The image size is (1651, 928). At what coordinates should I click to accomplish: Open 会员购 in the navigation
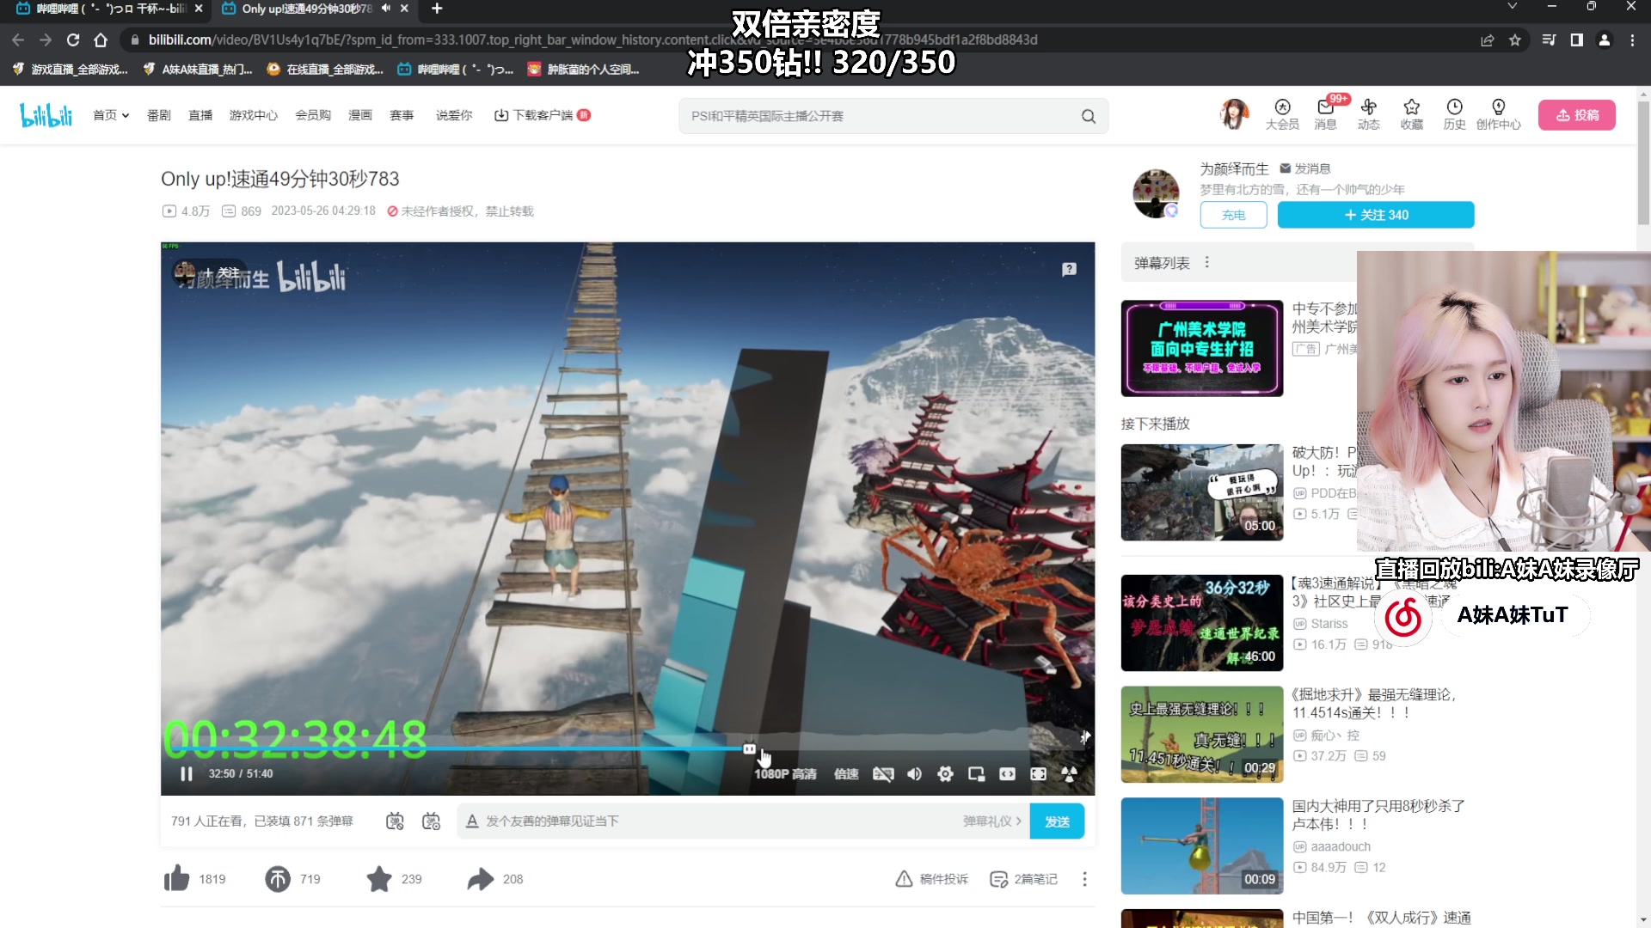313,115
